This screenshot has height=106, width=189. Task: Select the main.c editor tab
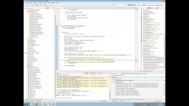point(60,8)
